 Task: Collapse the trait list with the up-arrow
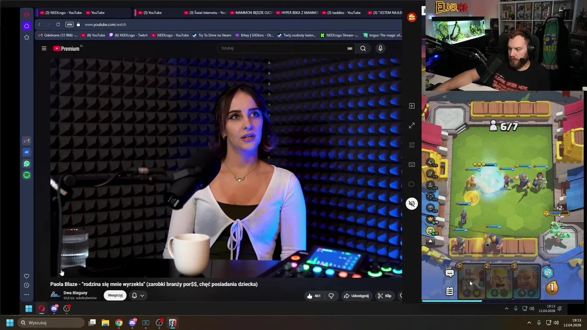pos(430,241)
